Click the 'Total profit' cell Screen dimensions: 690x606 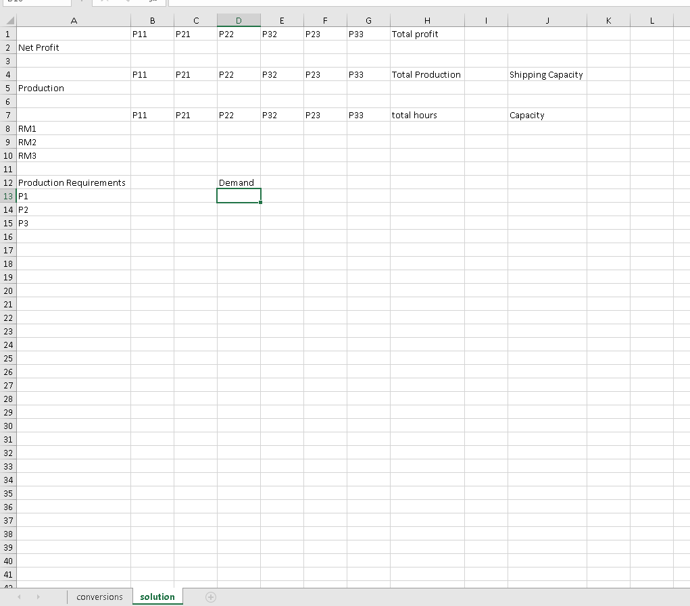click(x=427, y=34)
